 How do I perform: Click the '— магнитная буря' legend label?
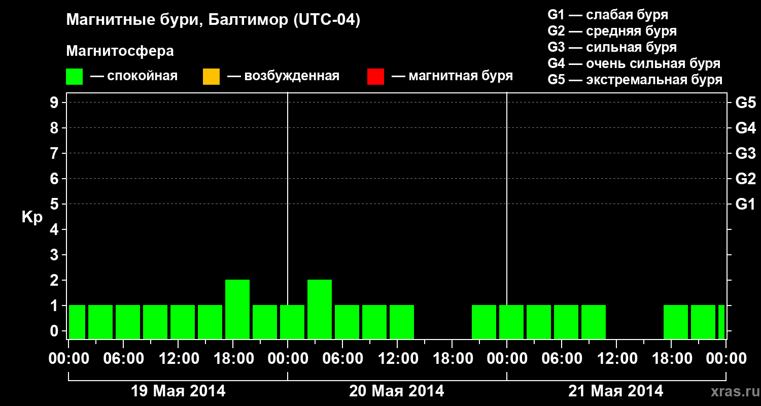click(453, 77)
